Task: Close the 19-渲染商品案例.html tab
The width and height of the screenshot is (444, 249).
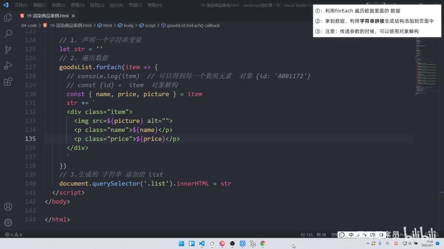Action: [73, 16]
